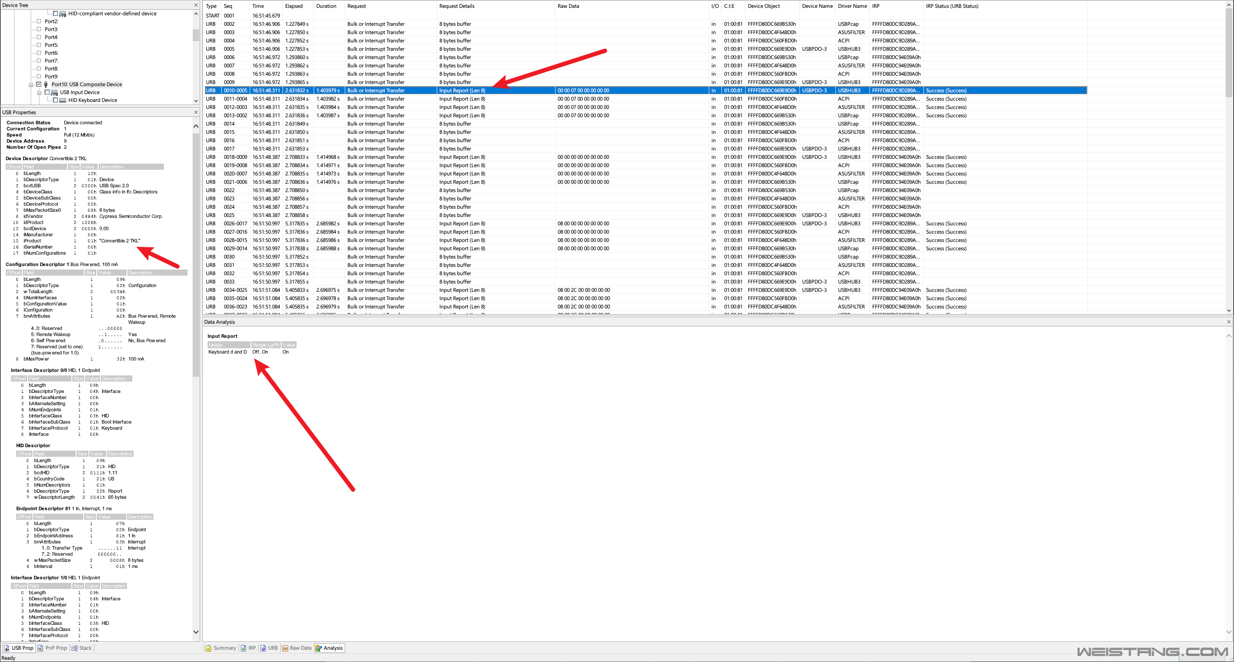
Task: Click the Request Details column header
Action: pos(496,6)
